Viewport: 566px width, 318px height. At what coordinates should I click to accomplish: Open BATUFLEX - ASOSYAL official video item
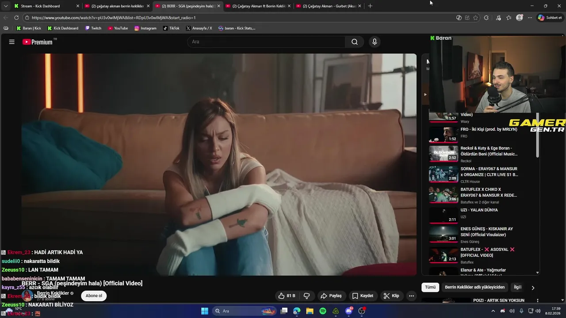point(483,255)
